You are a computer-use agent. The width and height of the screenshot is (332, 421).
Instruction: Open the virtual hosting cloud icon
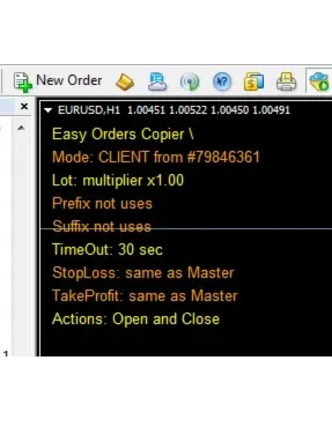tap(157, 82)
